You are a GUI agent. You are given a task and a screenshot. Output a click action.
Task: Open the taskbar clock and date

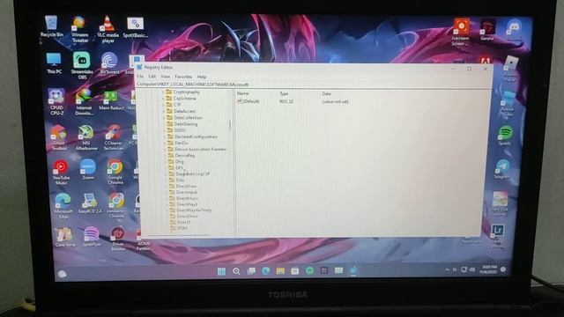click(x=488, y=269)
